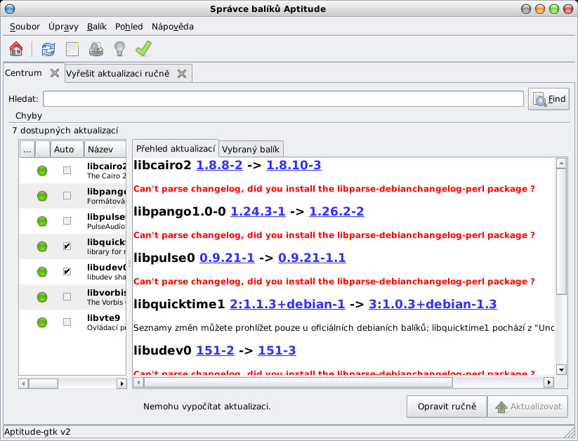Screen dimensions: 578x441
Task: Open libcairo2 version 1.8.10-3 link
Action: tap(294, 165)
